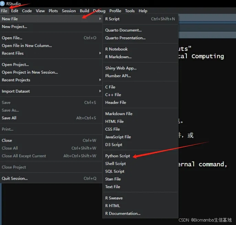Create a new JavaScript File
This screenshot has height=225, width=236.
[x=140, y=137]
